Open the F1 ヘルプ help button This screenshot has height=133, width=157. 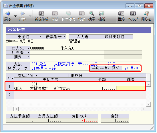[133, 16]
